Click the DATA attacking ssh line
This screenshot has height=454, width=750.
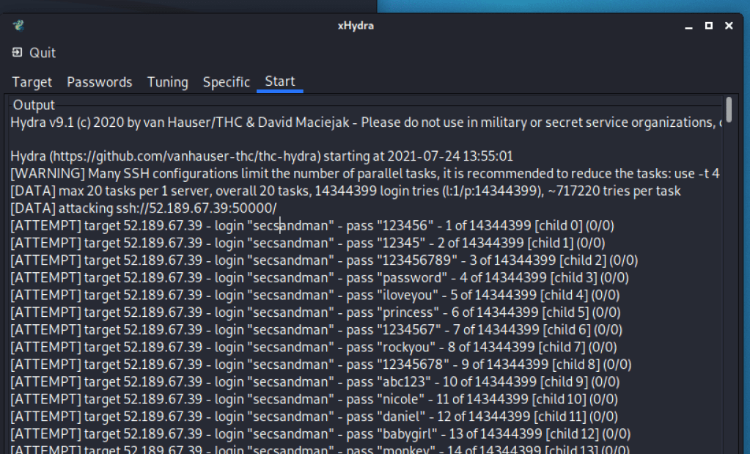pyautogui.click(x=144, y=208)
